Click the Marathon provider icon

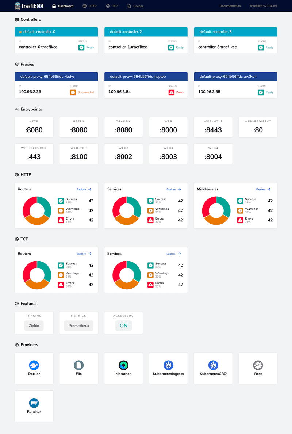(x=123, y=365)
